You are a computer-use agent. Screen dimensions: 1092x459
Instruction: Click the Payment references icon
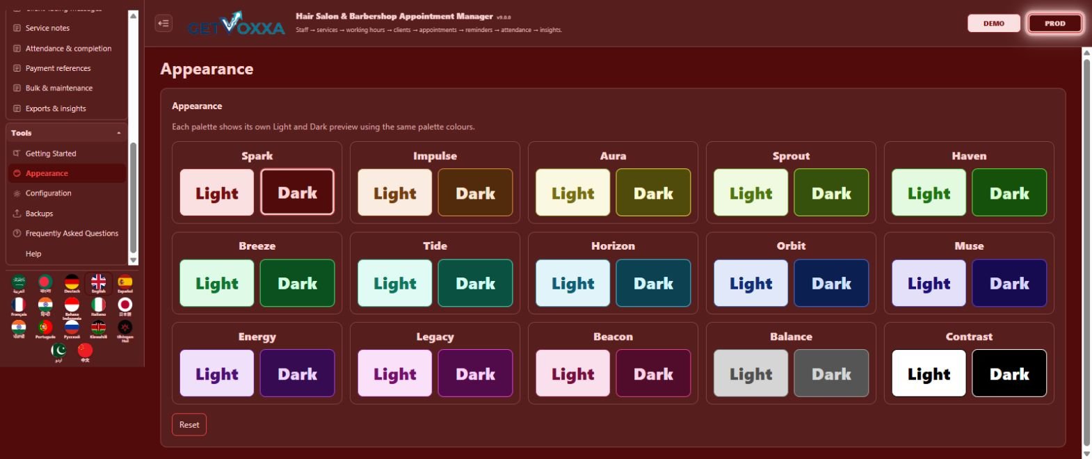click(17, 68)
